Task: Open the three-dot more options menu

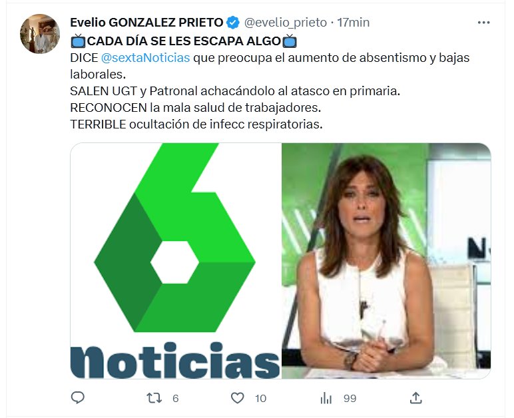Action: coord(483,23)
